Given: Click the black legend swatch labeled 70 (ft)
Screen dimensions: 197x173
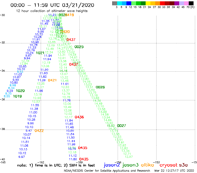Looking at the screenshot, I should pyautogui.click(x=191, y=3).
